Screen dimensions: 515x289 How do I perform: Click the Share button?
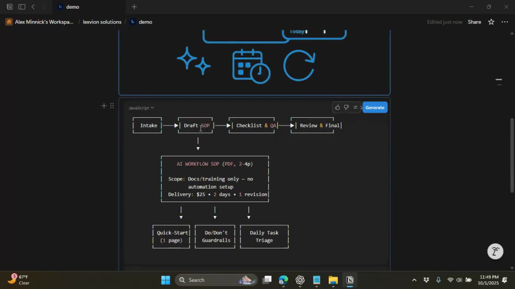(474, 22)
